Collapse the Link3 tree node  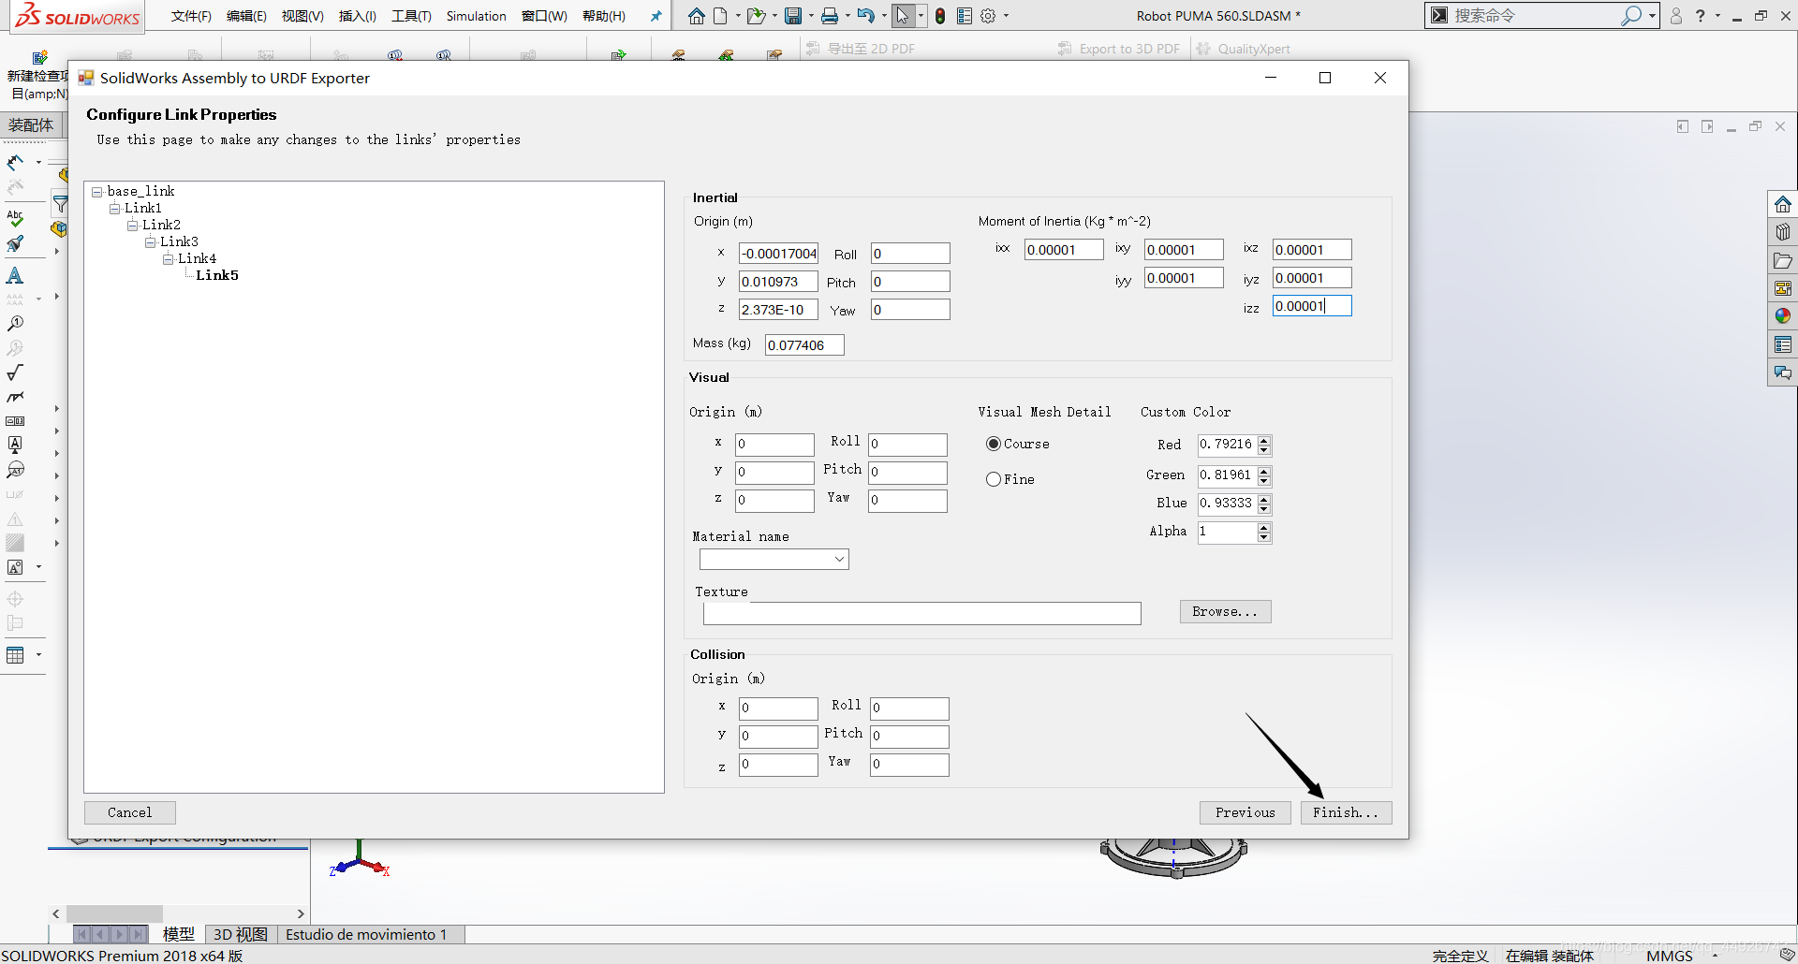(150, 242)
